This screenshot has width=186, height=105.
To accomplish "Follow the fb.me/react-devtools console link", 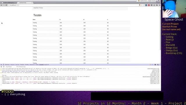I will point(48,71).
